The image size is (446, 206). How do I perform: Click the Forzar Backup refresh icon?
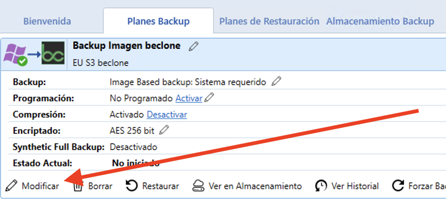pos(398,186)
